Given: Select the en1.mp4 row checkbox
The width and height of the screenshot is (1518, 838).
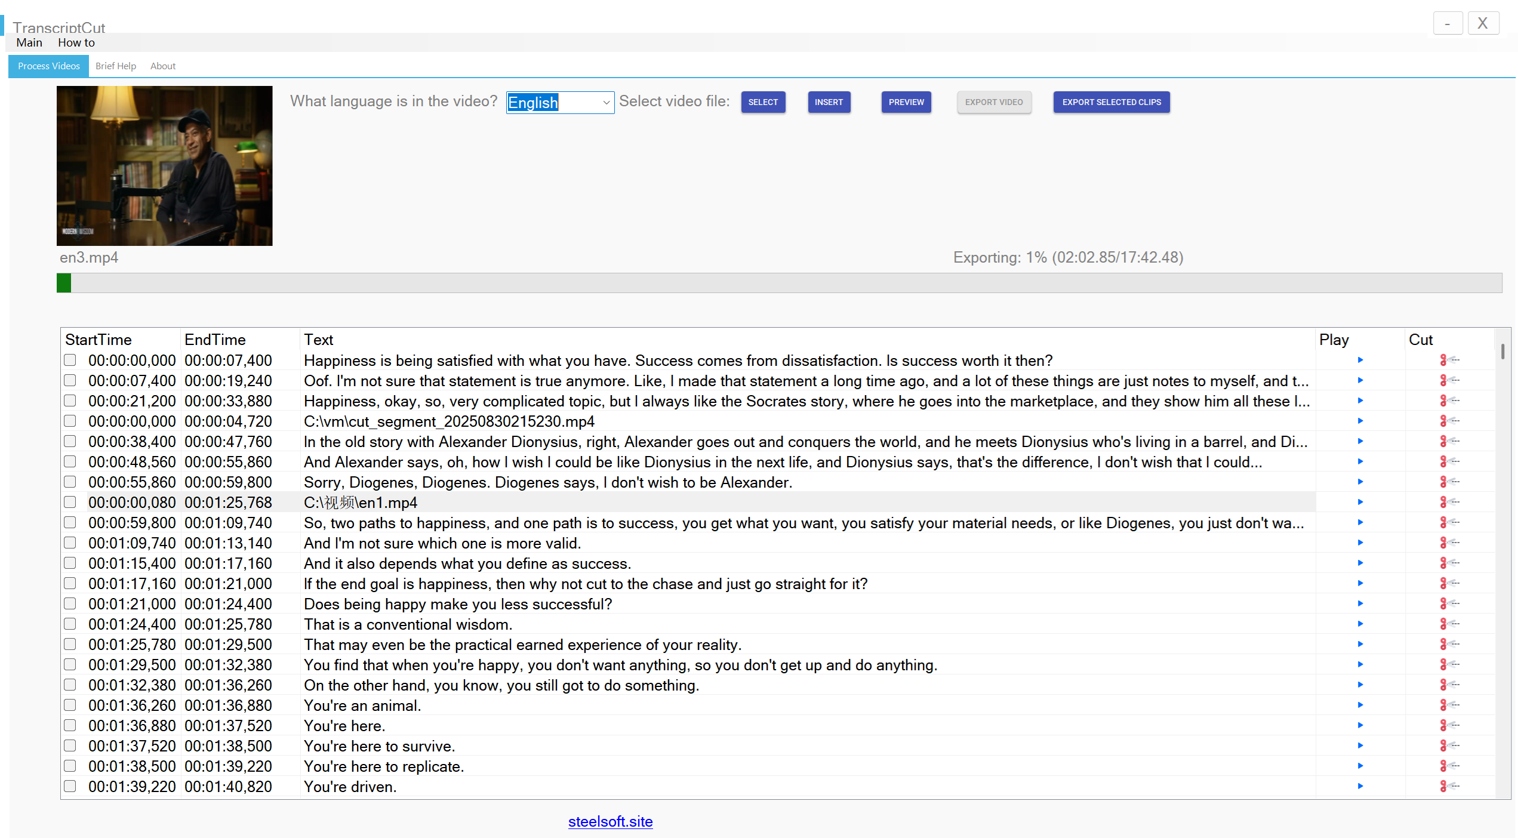Looking at the screenshot, I should [x=70, y=502].
